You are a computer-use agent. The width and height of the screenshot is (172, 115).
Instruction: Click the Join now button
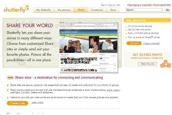coord(134,43)
